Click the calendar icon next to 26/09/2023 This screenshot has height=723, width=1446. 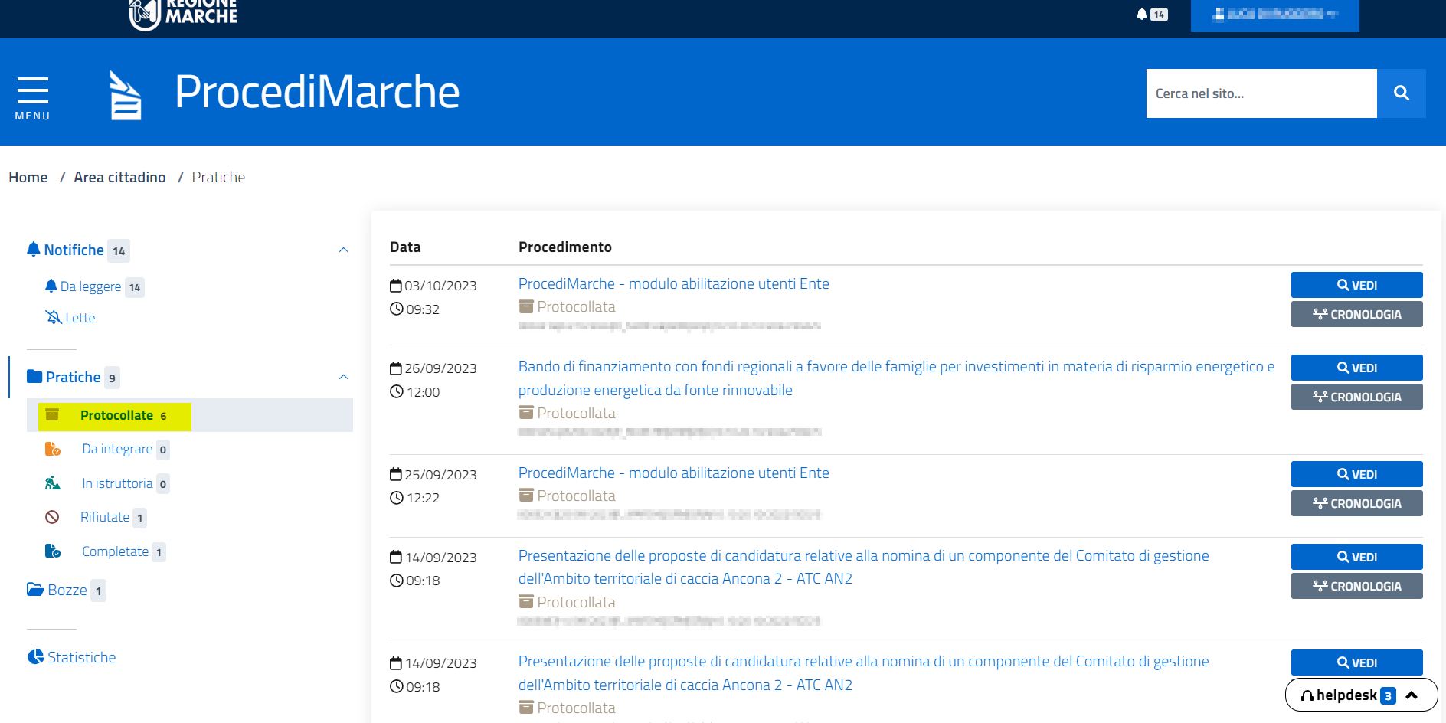[x=396, y=368]
